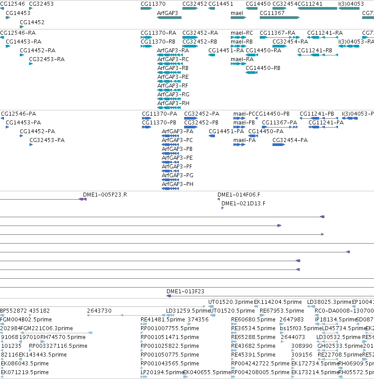Select the CG32453 gene label
The image size is (374, 379).
pos(41,4)
